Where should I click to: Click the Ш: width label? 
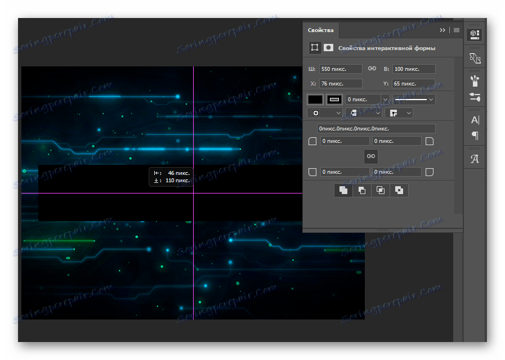click(311, 69)
